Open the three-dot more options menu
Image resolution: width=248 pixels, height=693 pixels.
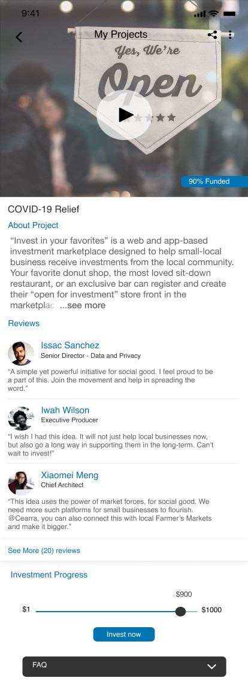click(230, 35)
